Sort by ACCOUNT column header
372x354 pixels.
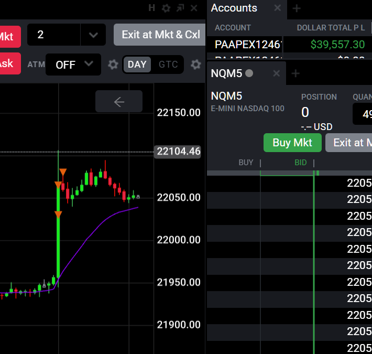point(233,28)
